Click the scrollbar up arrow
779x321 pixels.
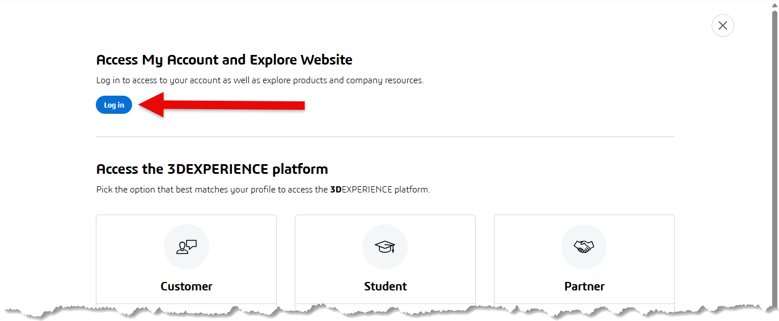(x=774, y=5)
